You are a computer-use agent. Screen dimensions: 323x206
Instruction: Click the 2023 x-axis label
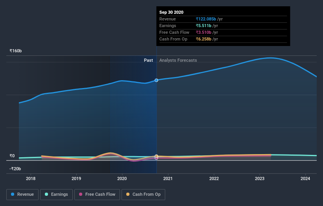pyautogui.click(x=260, y=178)
